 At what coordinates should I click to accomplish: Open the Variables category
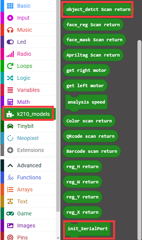(x=28, y=90)
